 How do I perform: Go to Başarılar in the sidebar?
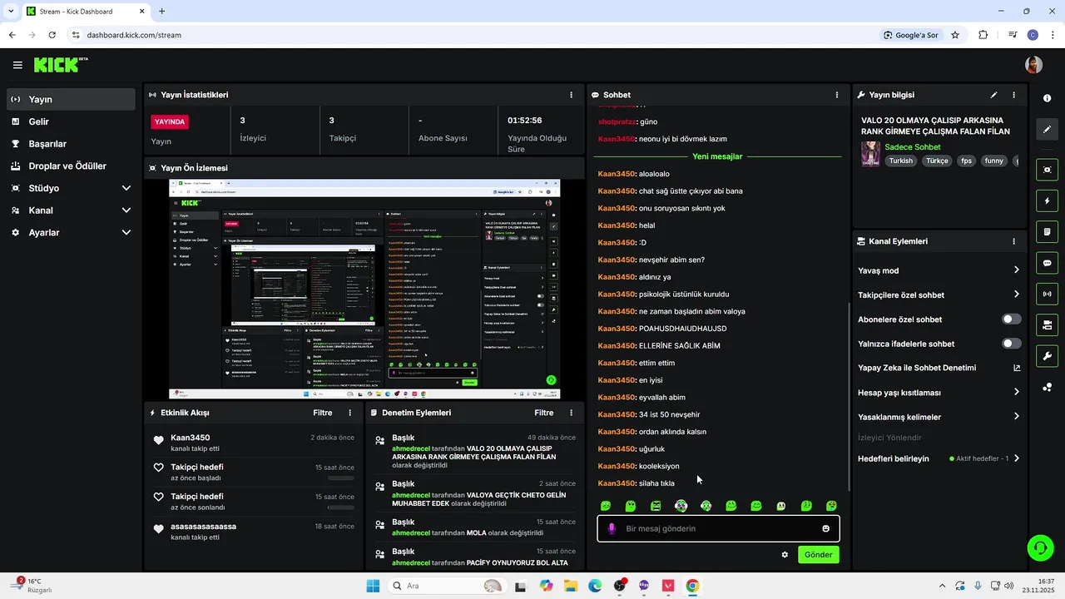click(x=71, y=144)
